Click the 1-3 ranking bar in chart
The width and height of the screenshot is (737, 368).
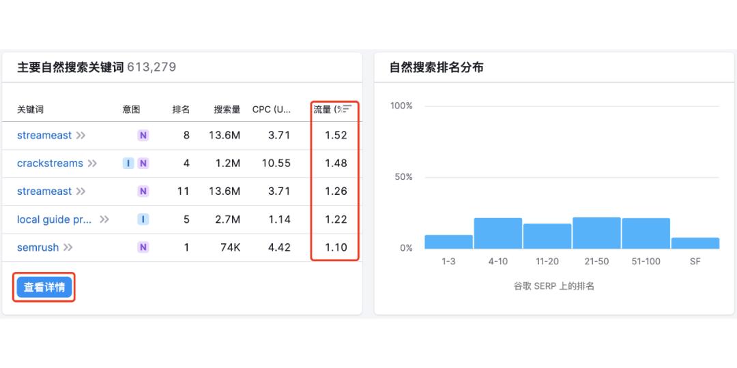click(x=448, y=242)
